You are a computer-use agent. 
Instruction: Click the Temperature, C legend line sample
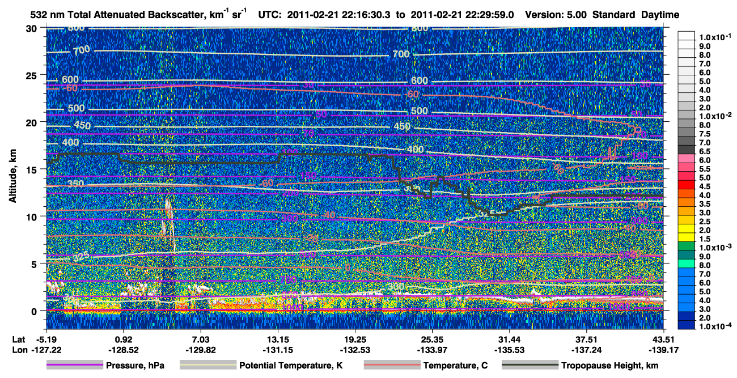pyautogui.click(x=392, y=366)
